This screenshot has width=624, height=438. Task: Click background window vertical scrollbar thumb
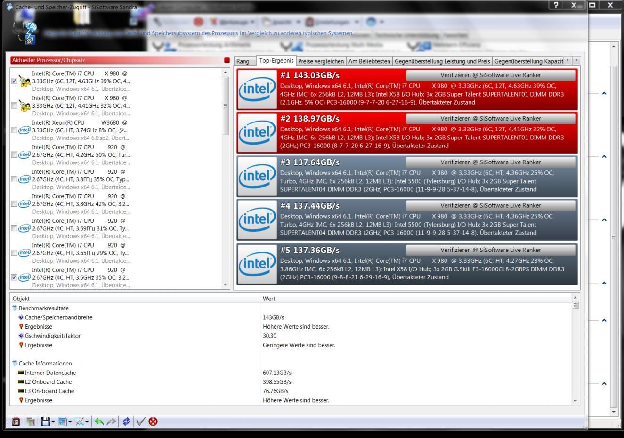pos(613,236)
